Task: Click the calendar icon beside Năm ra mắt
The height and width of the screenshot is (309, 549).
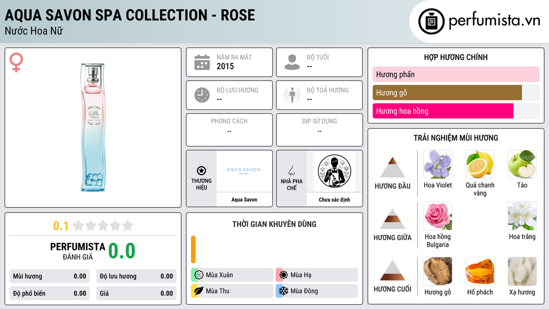Action: click(202, 62)
